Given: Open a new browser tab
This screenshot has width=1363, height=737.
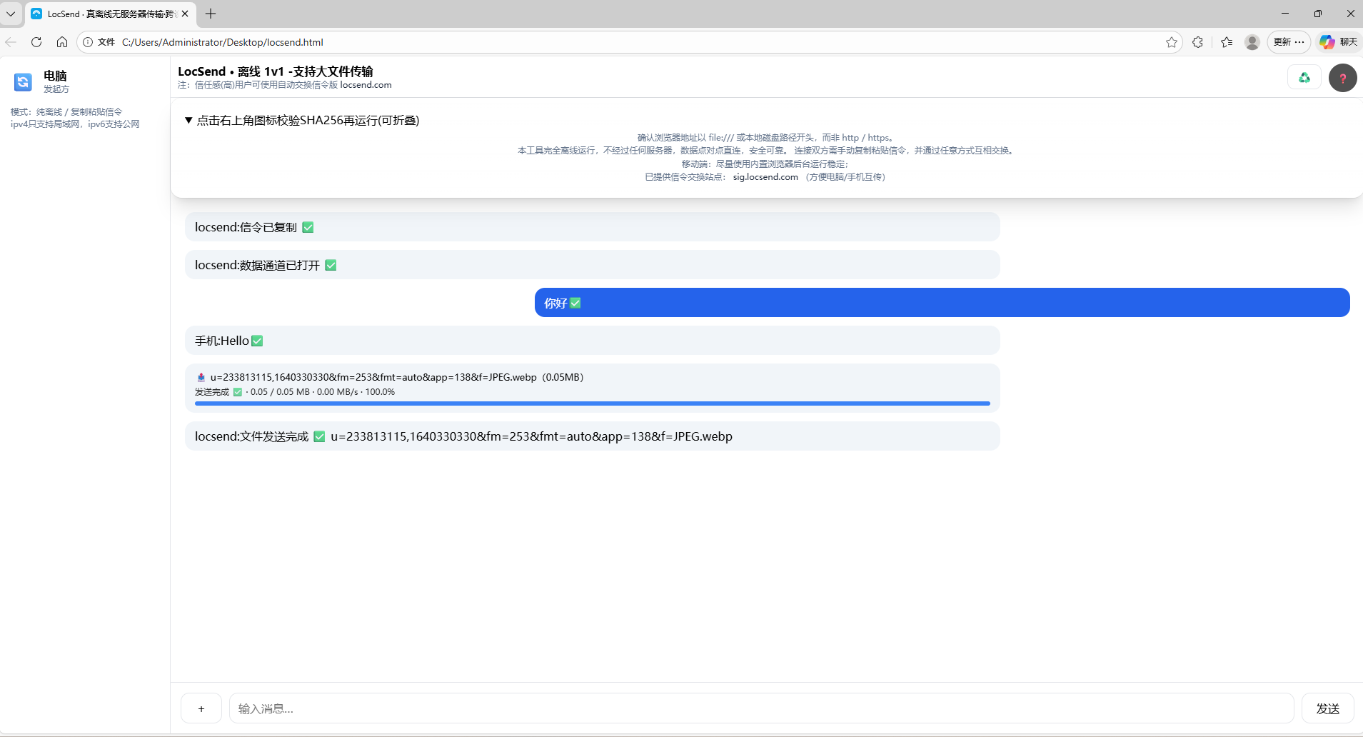Looking at the screenshot, I should [x=211, y=14].
